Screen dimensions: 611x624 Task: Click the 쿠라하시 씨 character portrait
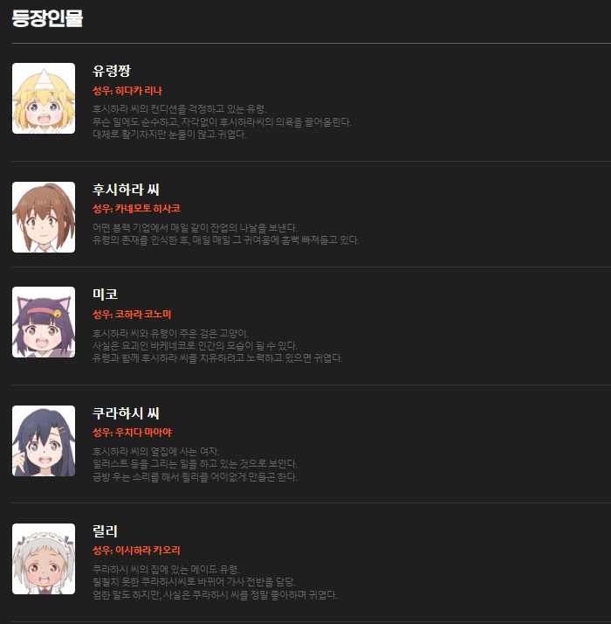(44, 441)
